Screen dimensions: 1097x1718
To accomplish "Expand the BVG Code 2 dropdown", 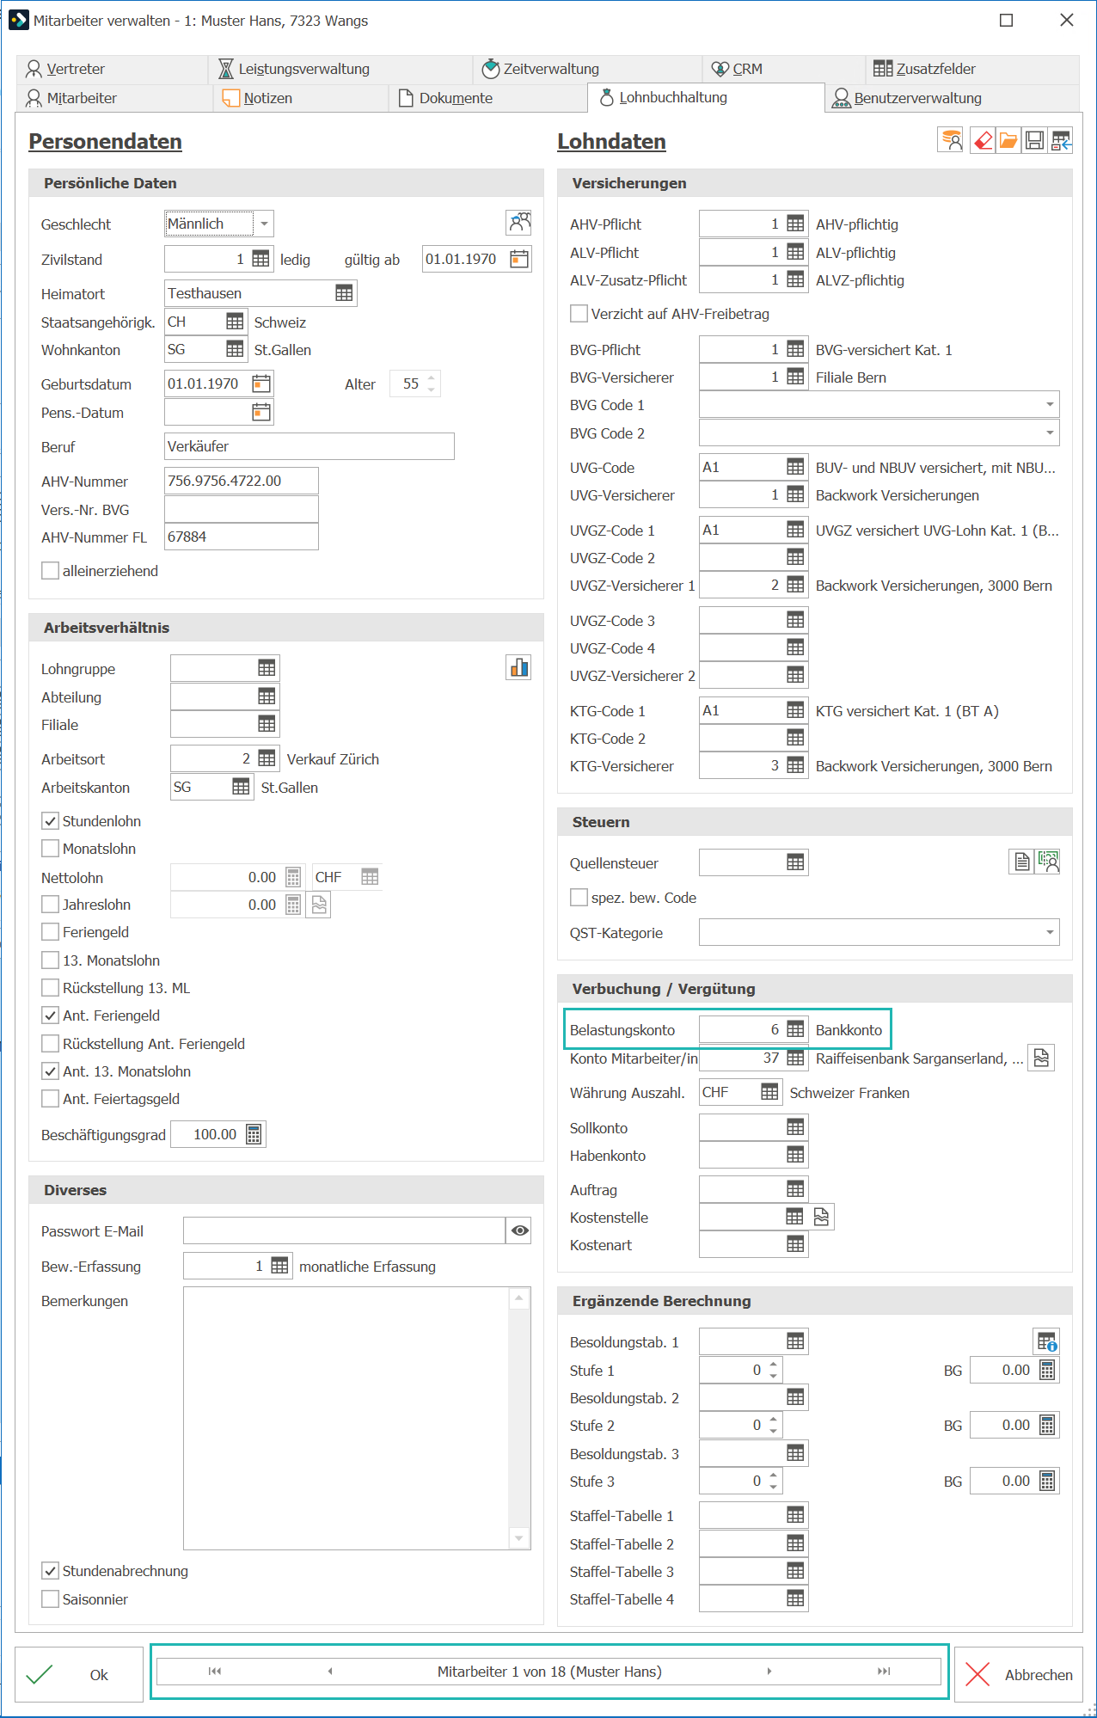I will pos(1050,433).
